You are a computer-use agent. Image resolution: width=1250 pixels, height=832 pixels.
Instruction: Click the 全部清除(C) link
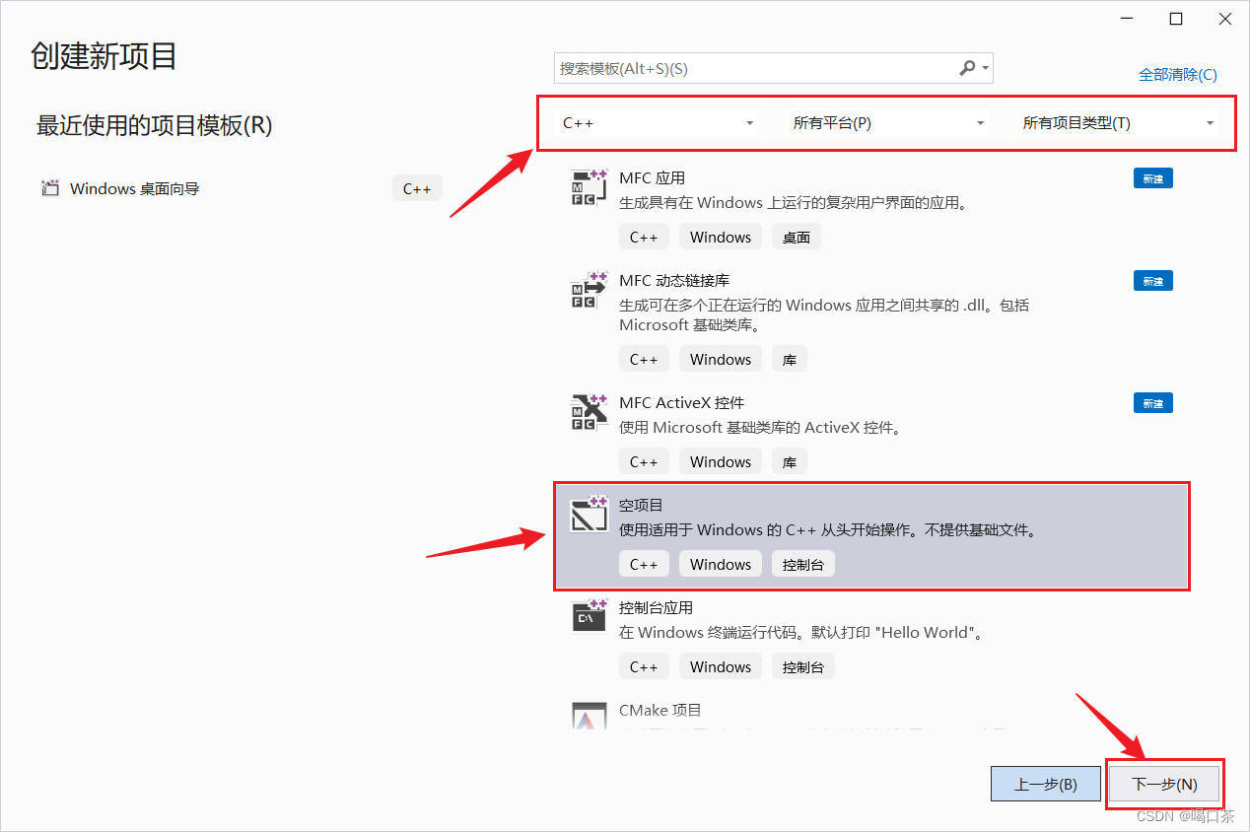(1178, 74)
